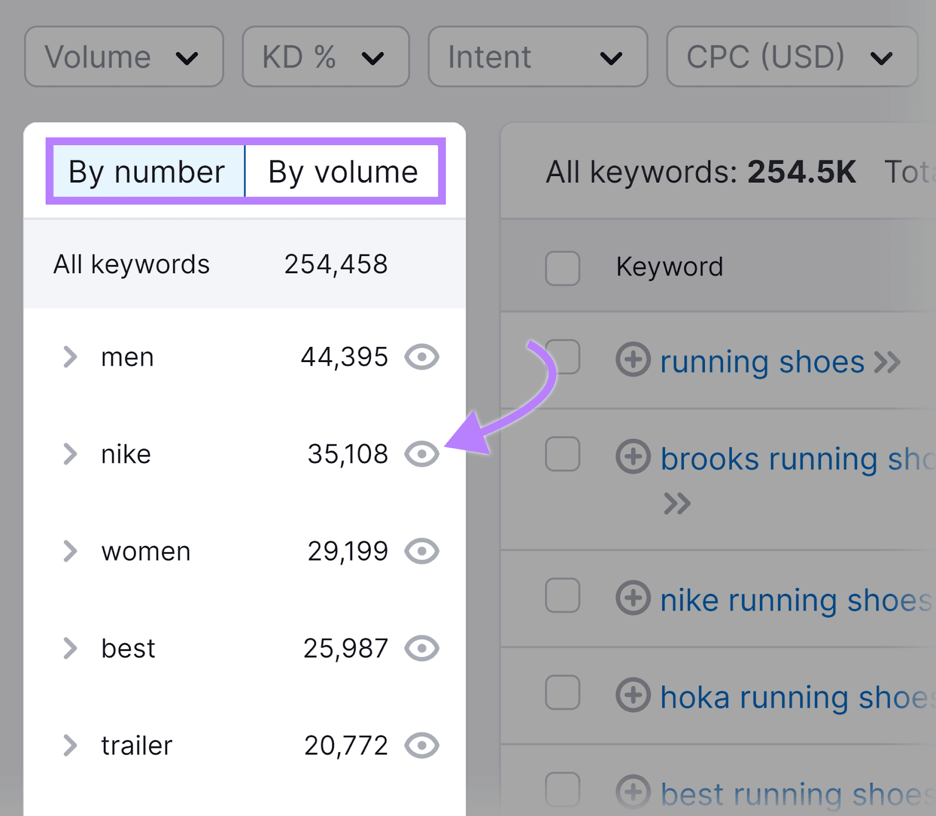Image resolution: width=936 pixels, height=816 pixels.
Task: Toggle eye icon for men group
Action: (422, 357)
